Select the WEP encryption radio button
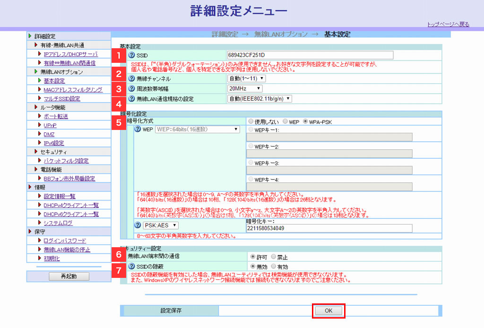 [x=285, y=121]
